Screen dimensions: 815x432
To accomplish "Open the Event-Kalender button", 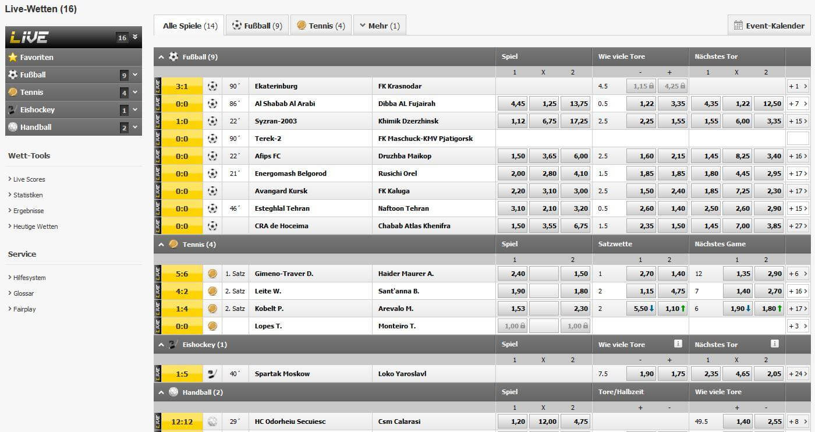I will pos(769,26).
